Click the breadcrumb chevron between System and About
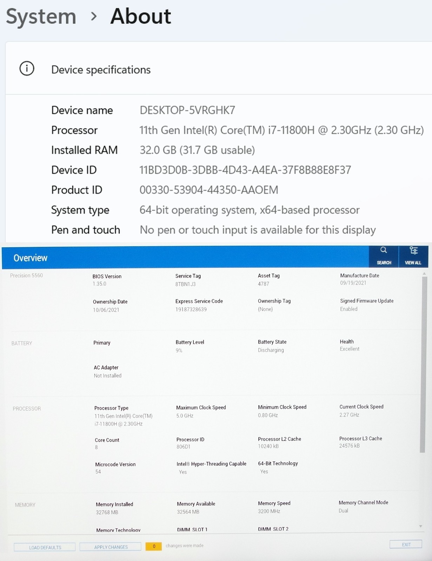Image resolution: width=432 pixels, height=561 pixels. click(x=93, y=16)
